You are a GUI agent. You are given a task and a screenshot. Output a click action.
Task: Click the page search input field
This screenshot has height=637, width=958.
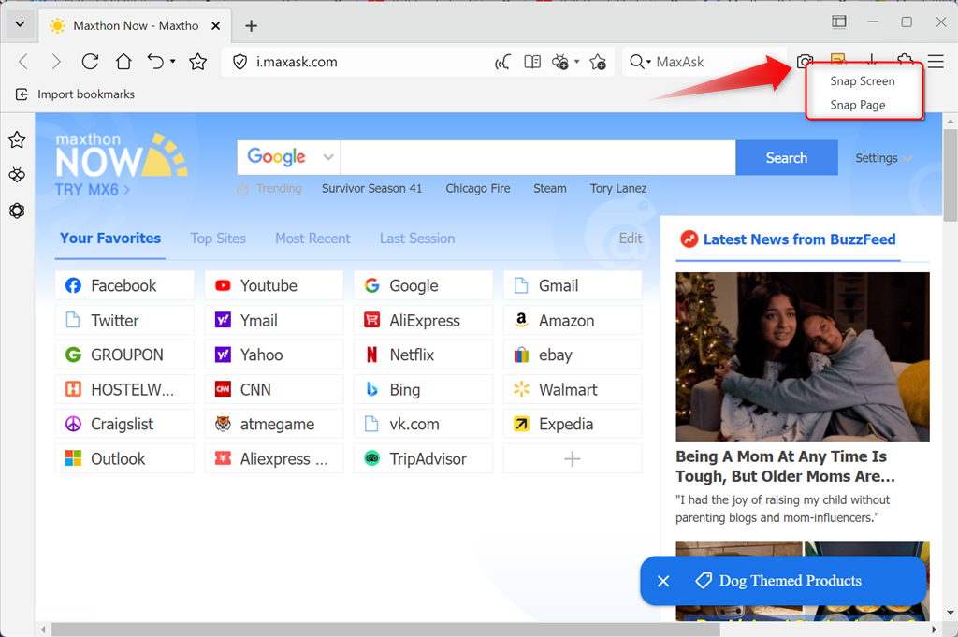point(538,157)
